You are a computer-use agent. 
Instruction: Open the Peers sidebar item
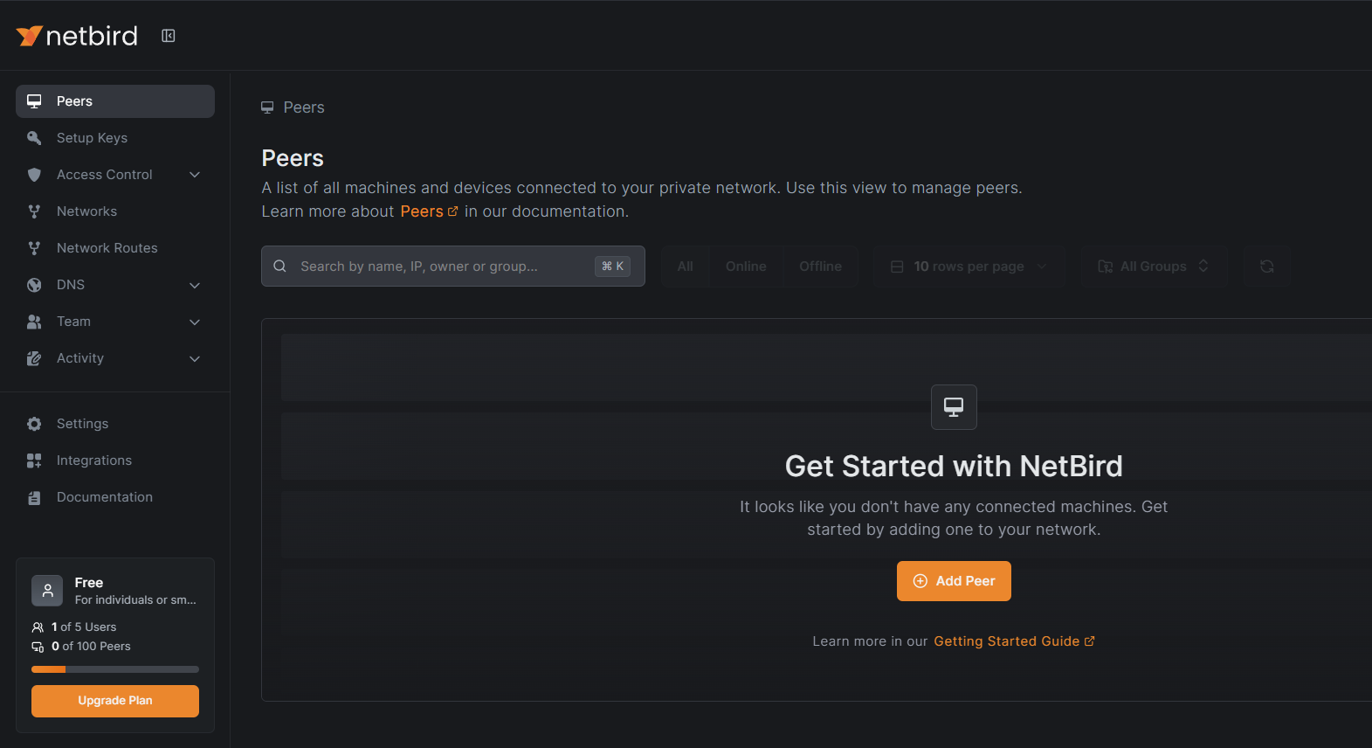pos(115,101)
